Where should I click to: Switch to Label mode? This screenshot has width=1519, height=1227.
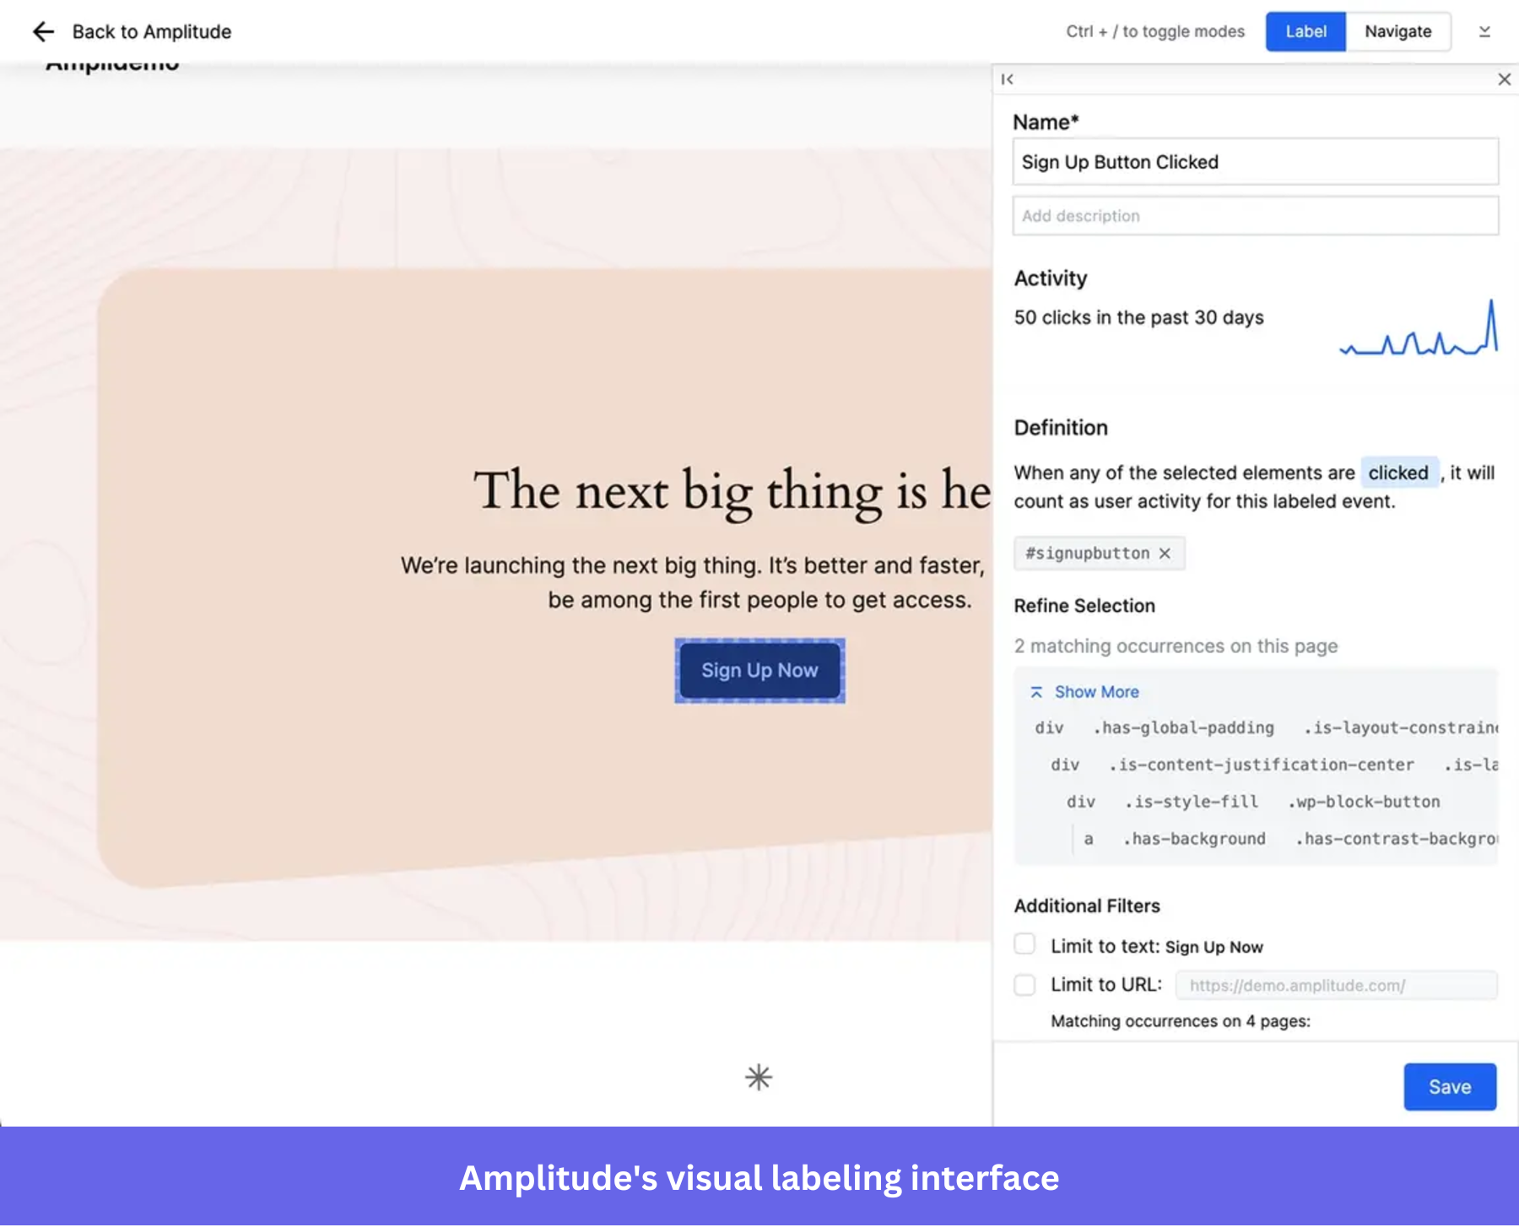click(1305, 32)
